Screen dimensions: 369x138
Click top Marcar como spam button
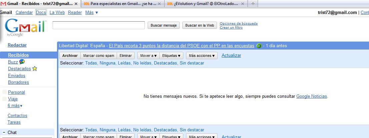coord(99,56)
